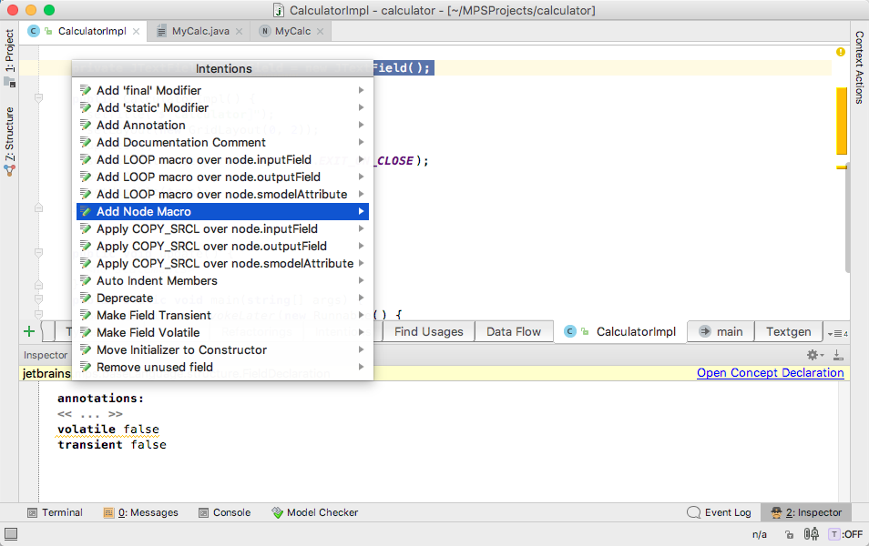The width and height of the screenshot is (869, 546).
Task: Toggle the T:OFF type-over status indicator
Action: (845, 534)
